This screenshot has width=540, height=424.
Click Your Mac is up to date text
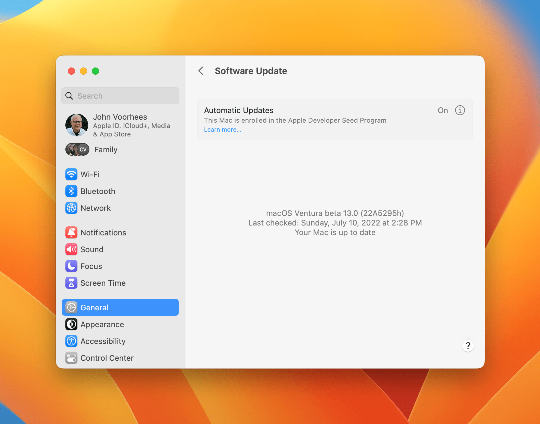point(335,232)
